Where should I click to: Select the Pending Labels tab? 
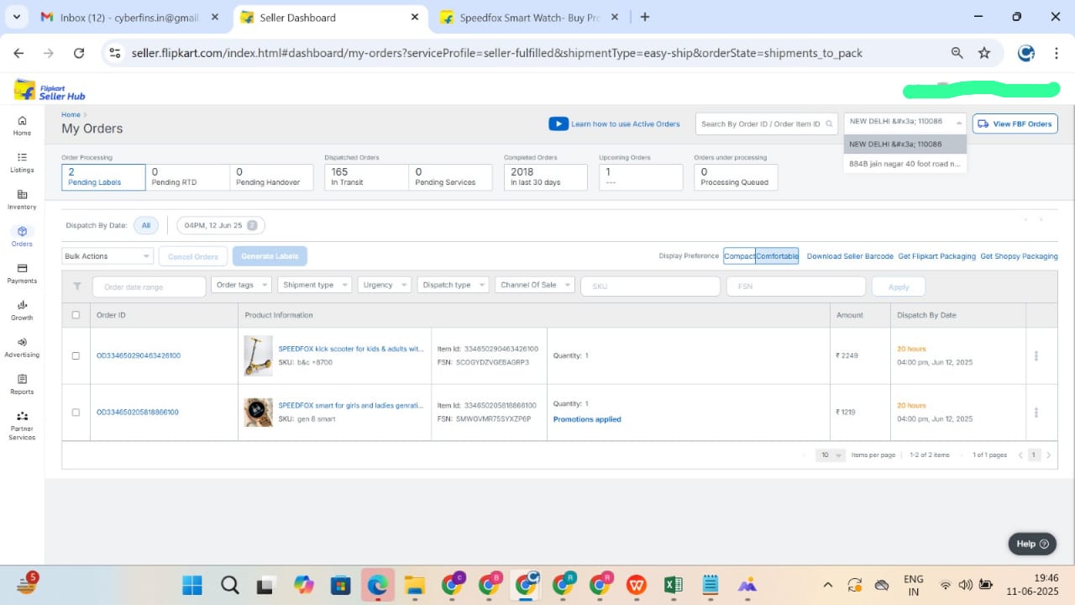(x=103, y=177)
